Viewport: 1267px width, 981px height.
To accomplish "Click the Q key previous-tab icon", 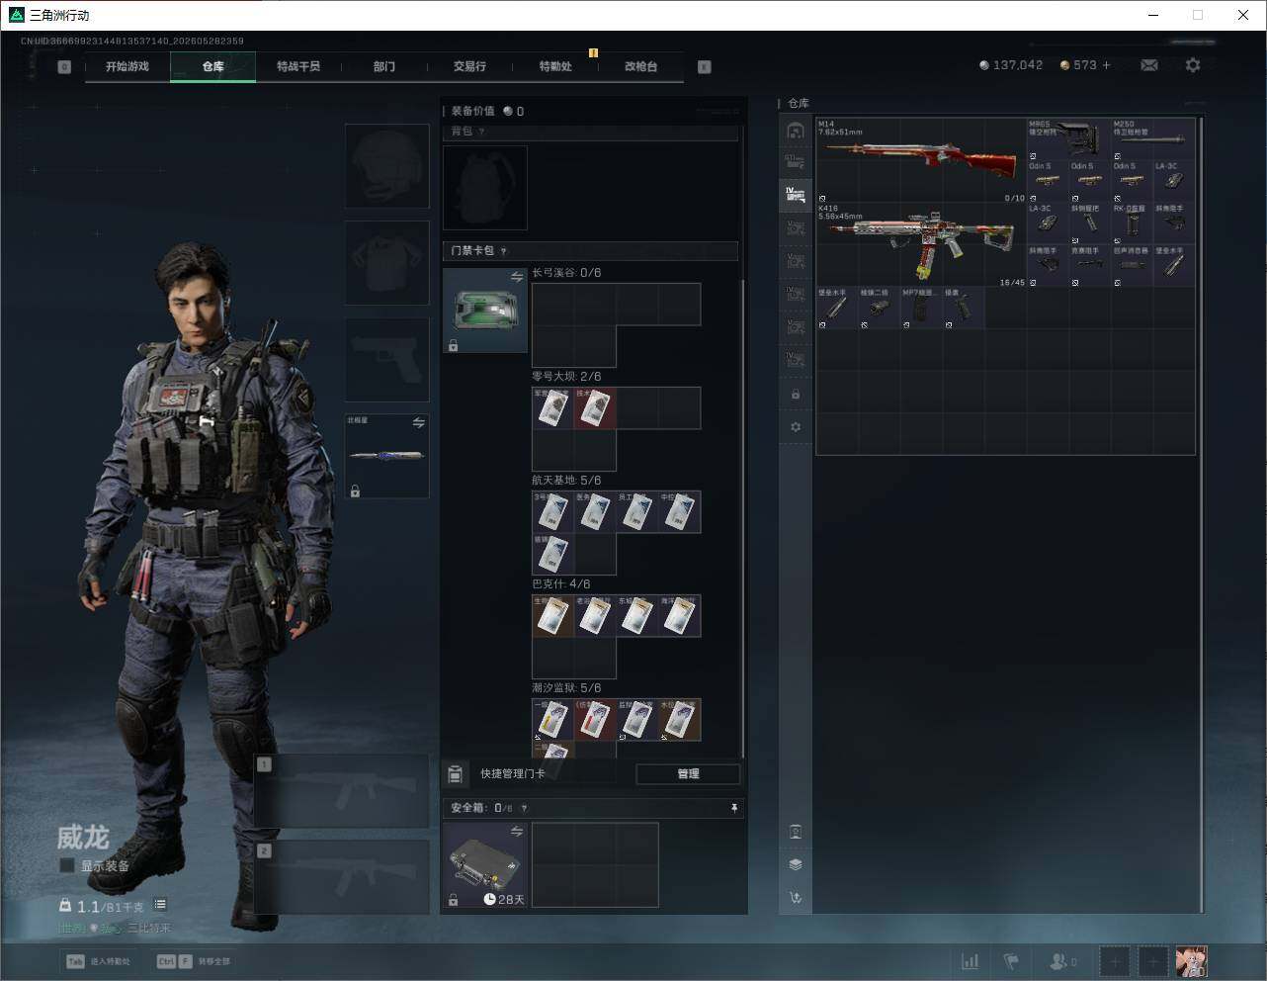I will point(64,67).
